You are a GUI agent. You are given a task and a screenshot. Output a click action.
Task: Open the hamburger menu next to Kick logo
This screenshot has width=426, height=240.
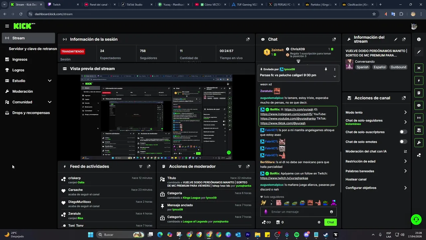[7, 26]
